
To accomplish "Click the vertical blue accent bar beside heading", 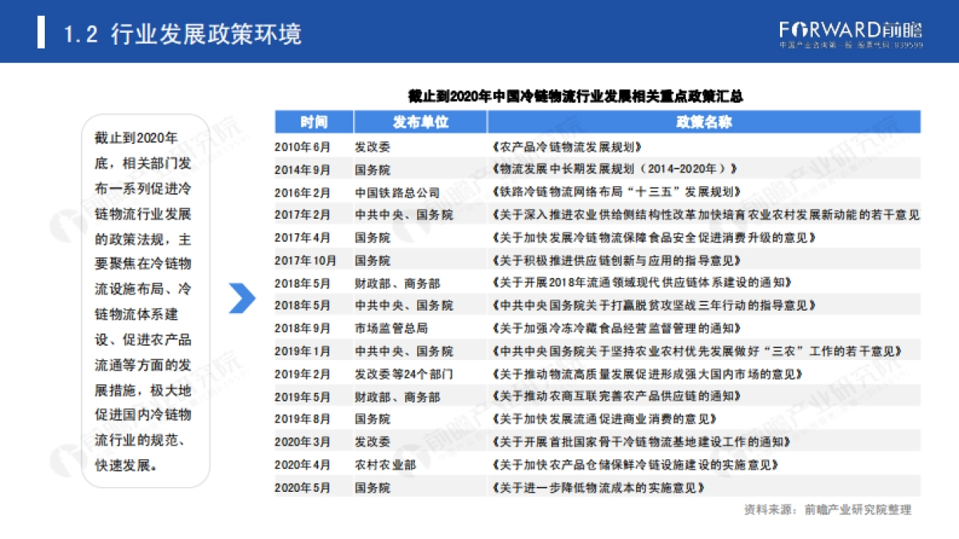I will click(39, 32).
